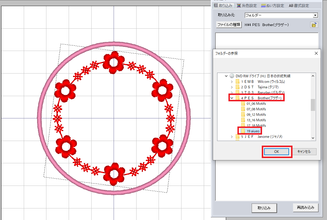Expand the 1 EMB Wilcom folder
Viewport: 327px width, 220px height.
pos(232,82)
